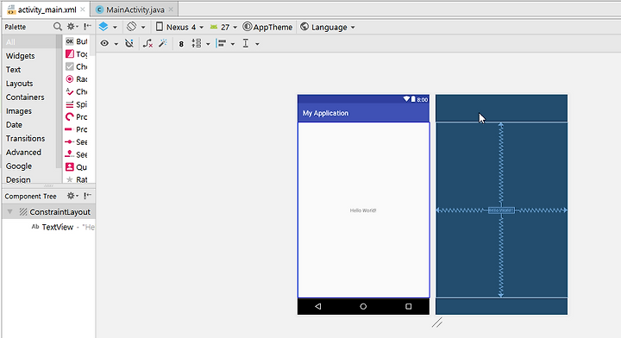Expand the view options arrow beside eye icon
The image size is (621, 338).
(x=116, y=44)
